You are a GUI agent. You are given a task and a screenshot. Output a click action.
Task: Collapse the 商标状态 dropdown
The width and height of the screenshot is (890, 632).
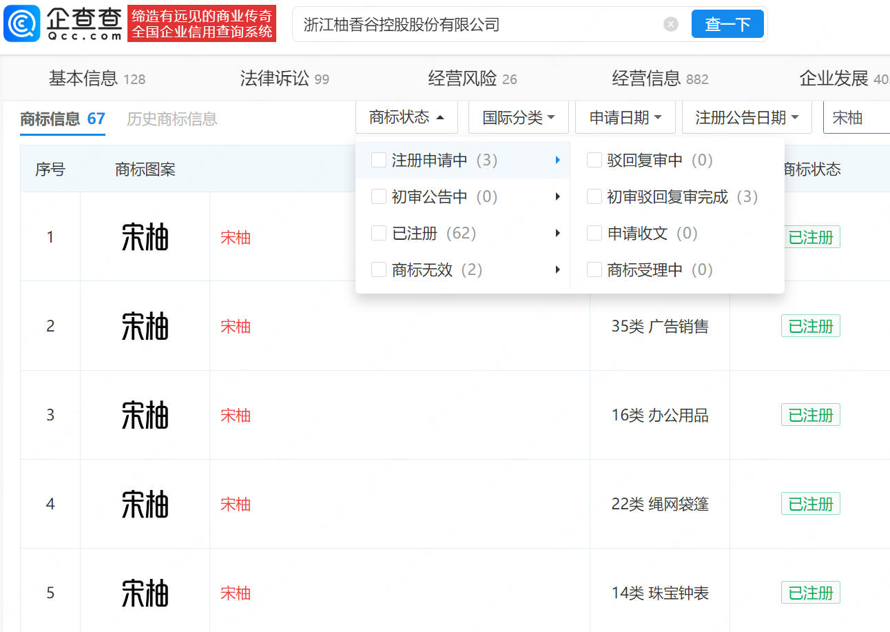point(406,118)
